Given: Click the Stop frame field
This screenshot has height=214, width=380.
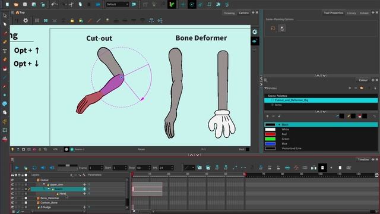Looking at the screenshot, I should [x=144, y=168].
